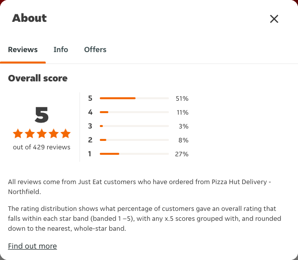Click the 51% percentage label
Image resolution: width=298 pixels, height=260 pixels.
(x=182, y=99)
